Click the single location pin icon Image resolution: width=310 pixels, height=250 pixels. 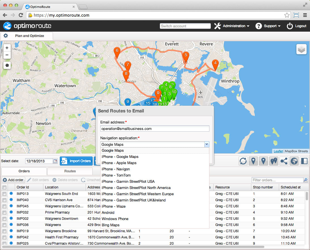pos(263,161)
